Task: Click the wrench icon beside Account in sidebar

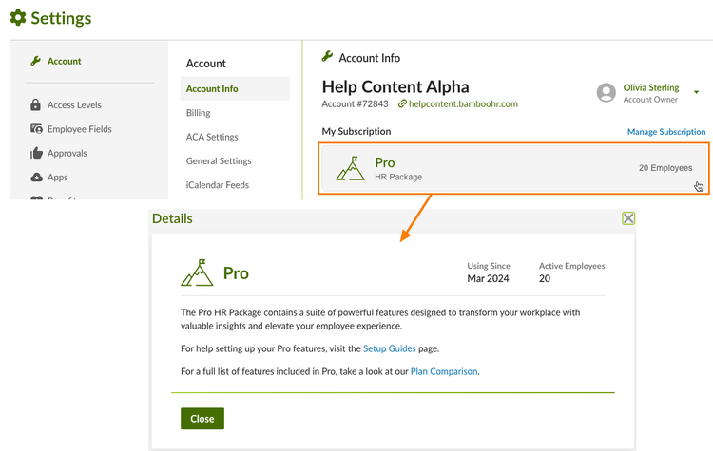Action: click(35, 61)
